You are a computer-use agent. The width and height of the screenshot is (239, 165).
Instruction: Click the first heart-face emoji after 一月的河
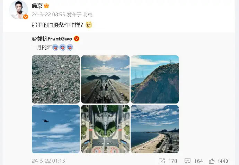point(55,47)
